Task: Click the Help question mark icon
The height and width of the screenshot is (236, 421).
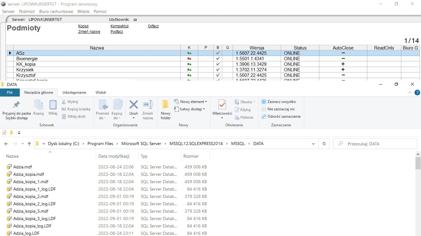Action: tap(417, 92)
